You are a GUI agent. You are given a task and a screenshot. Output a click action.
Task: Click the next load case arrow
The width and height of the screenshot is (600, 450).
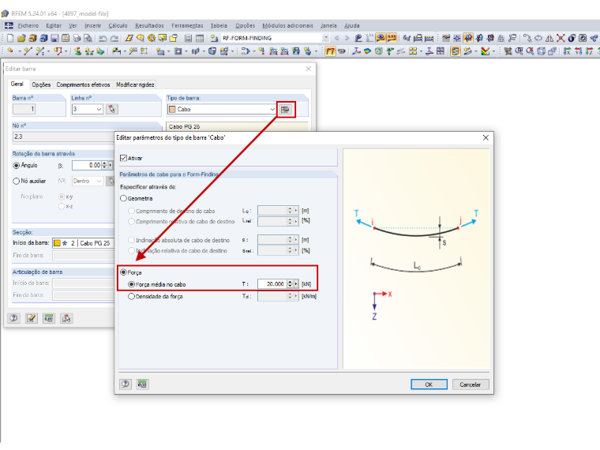tap(347, 38)
